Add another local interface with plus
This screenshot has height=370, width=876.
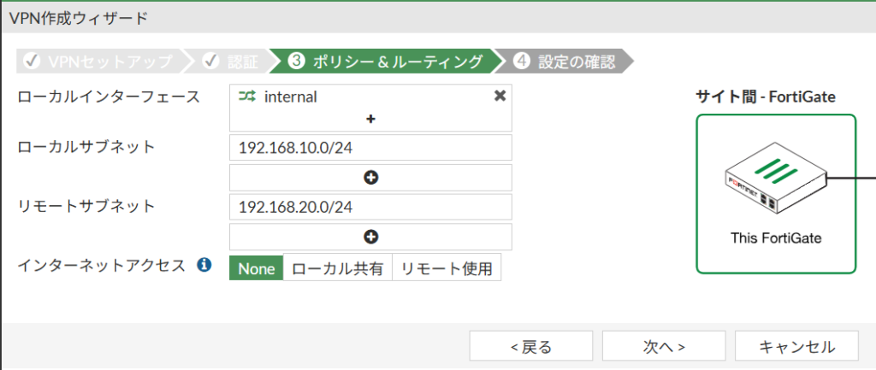point(370,120)
